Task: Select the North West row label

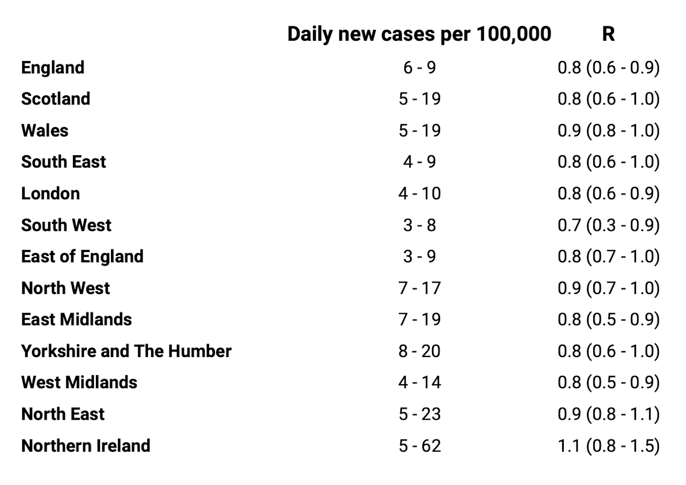Action: [x=65, y=289]
